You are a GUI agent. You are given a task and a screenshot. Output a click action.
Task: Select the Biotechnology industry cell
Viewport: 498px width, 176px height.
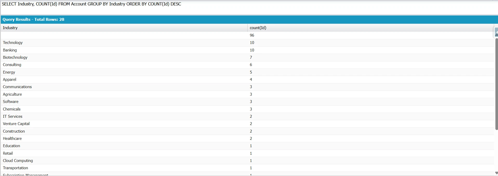(124, 57)
